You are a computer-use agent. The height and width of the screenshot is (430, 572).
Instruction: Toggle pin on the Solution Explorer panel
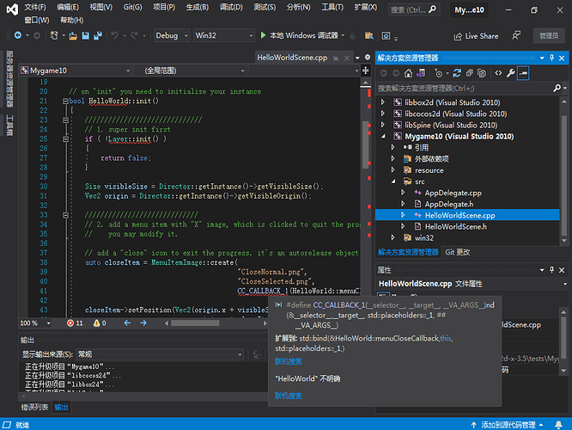[550, 58]
